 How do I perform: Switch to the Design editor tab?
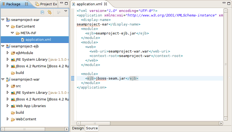coord(78,128)
